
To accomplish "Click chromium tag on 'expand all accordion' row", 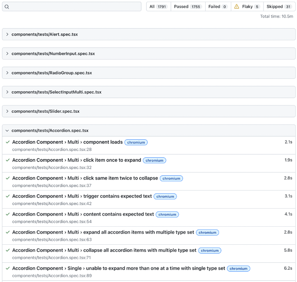I will point(207,232).
